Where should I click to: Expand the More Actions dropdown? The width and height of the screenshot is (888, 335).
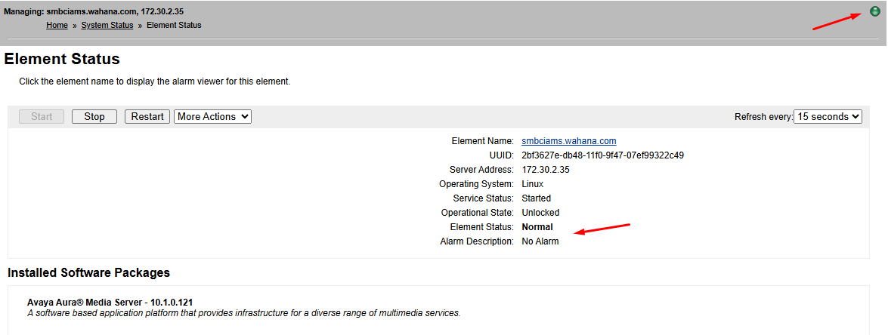(212, 116)
